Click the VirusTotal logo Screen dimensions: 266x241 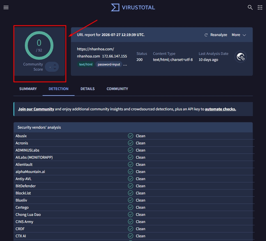point(133,7)
